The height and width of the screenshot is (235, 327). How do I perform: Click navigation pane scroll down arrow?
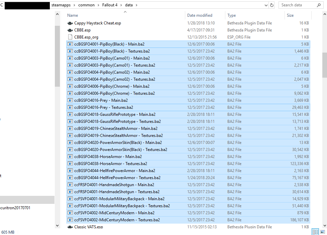[58, 226]
